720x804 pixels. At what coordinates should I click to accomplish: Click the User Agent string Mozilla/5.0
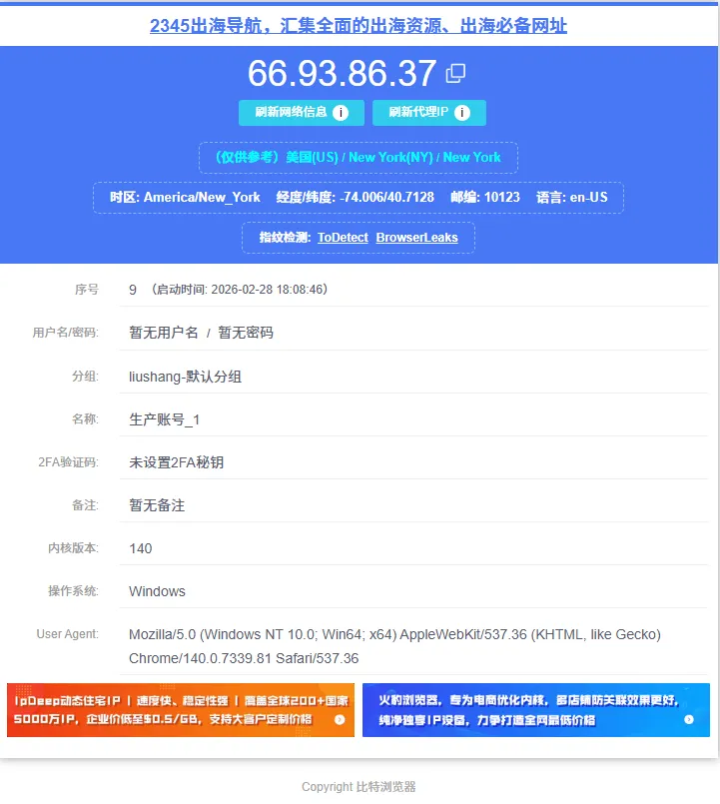click(x=394, y=646)
